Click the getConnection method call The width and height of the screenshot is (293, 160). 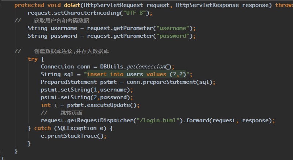pyautogui.click(x=146, y=67)
